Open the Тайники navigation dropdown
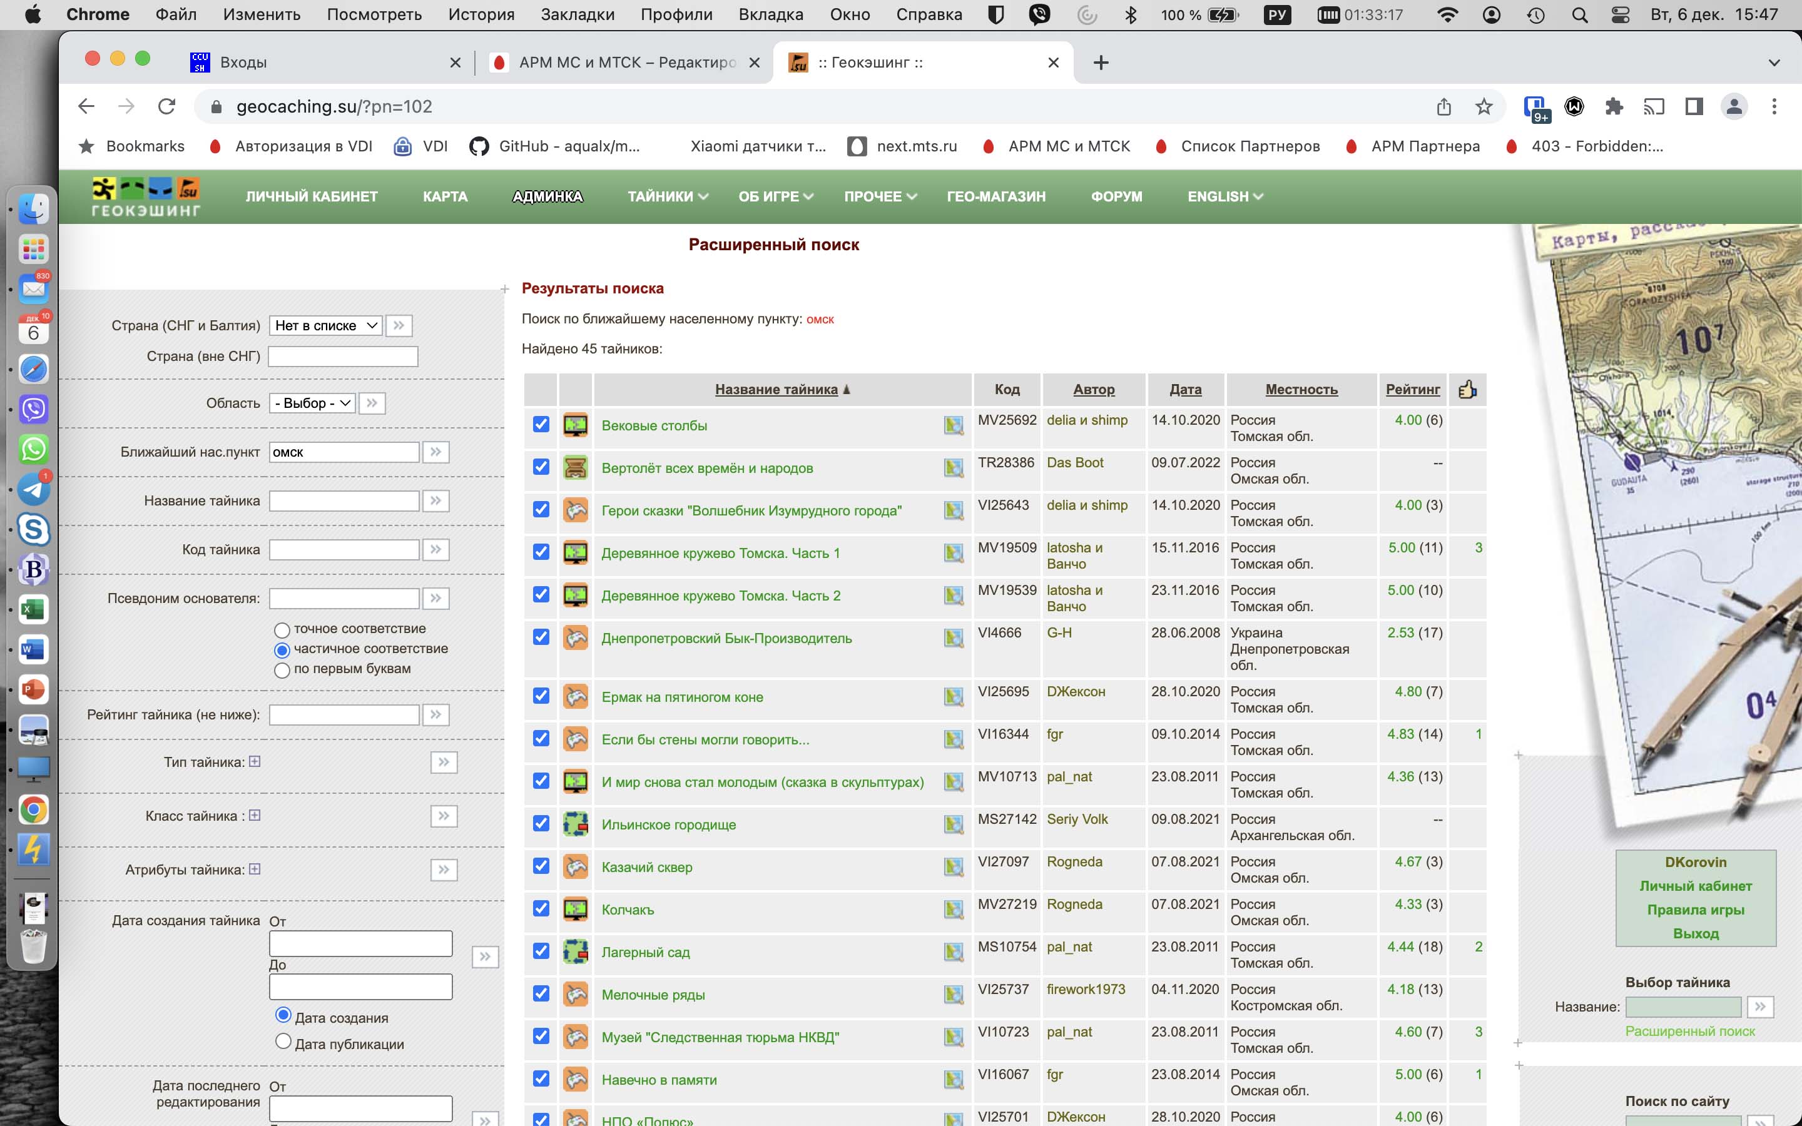The image size is (1802, 1126). coord(667,196)
